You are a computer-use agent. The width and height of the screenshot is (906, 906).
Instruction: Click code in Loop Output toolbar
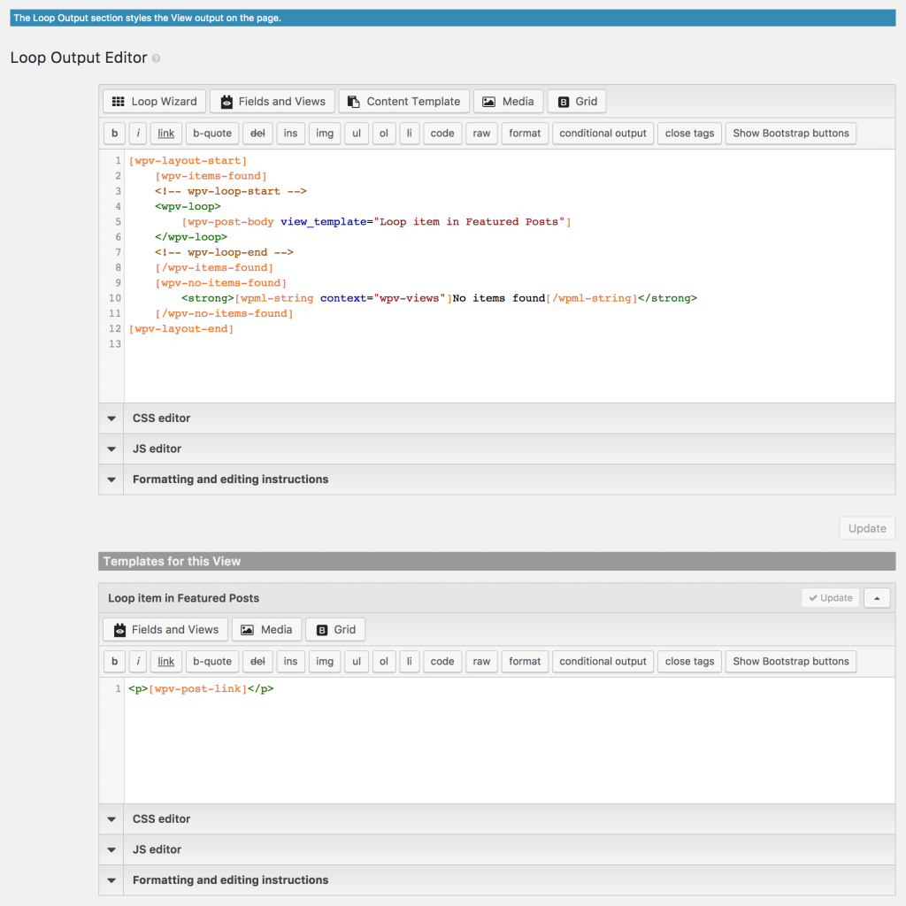tap(442, 134)
